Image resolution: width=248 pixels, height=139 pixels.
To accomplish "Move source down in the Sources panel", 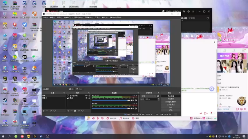I will (x=82, y=111).
